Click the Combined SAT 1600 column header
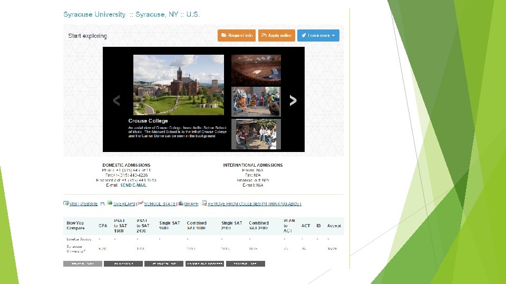The height and width of the screenshot is (284, 506). (197, 226)
